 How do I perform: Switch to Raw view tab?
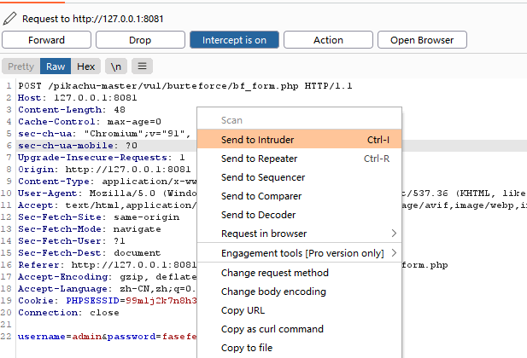coord(56,66)
